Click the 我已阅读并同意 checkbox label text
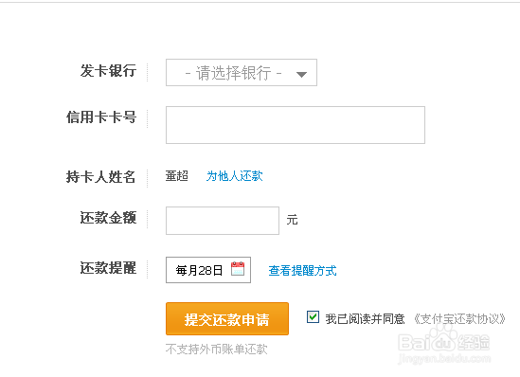 coord(365,319)
